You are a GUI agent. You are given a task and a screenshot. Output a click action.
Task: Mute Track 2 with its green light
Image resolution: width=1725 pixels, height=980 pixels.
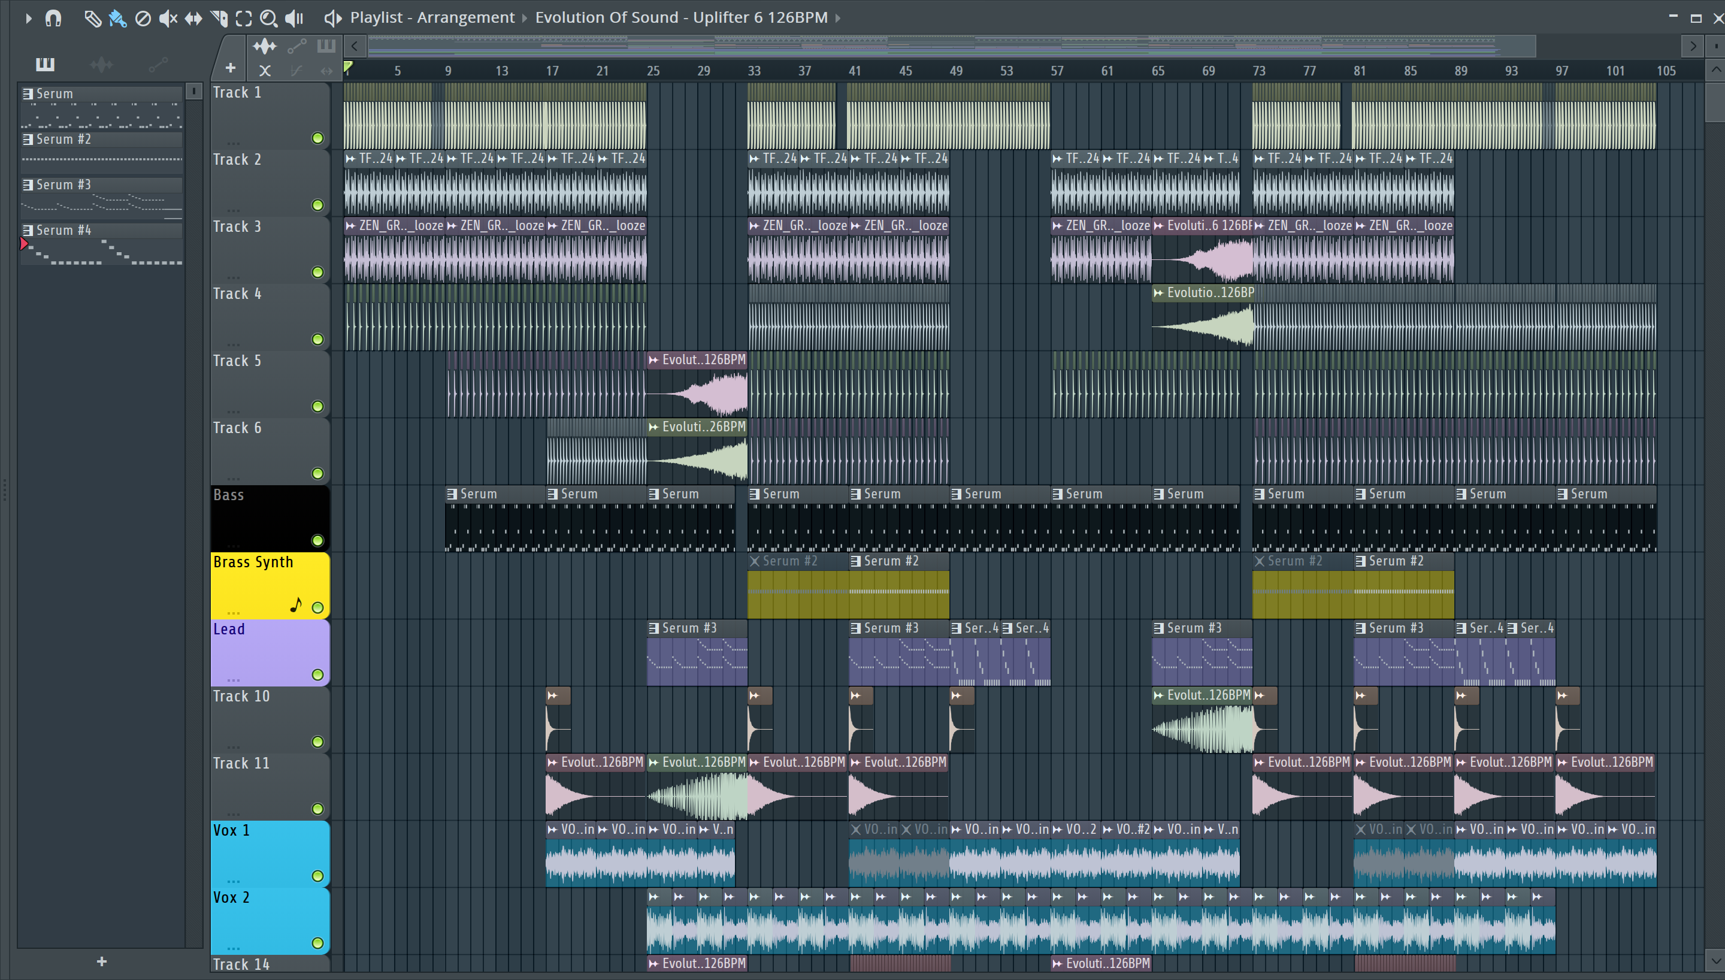(317, 205)
